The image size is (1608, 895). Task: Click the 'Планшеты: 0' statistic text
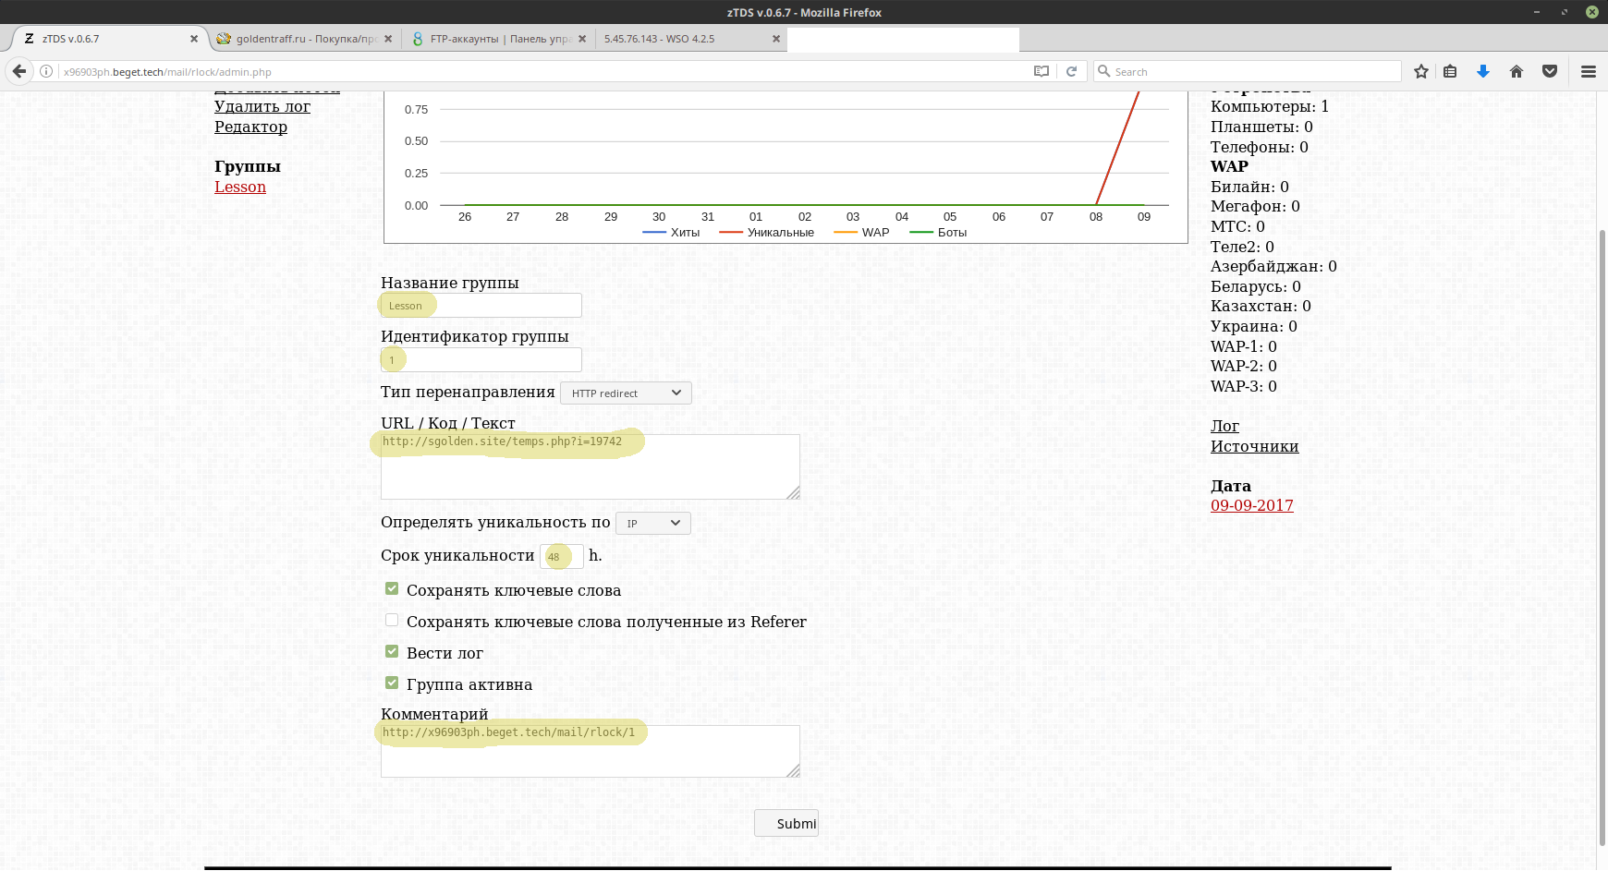[1261, 127]
